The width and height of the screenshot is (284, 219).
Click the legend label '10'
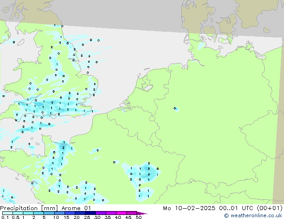(x=56, y=217)
